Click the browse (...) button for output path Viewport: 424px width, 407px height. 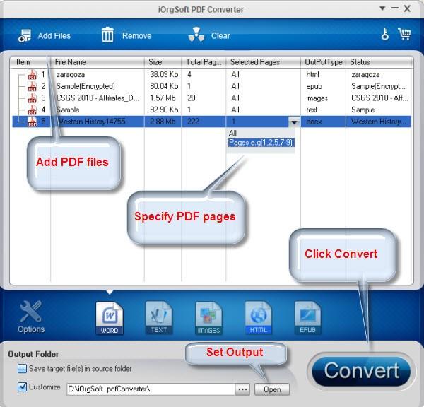click(x=242, y=389)
